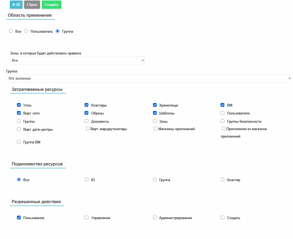Enable the Группы безопасности checkbox
Image resolution: width=293 pixels, height=239 pixels.
coord(222,121)
